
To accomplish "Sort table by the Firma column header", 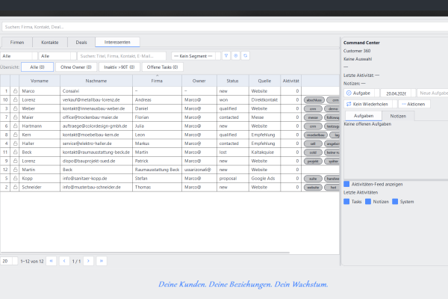I will click(157, 81).
